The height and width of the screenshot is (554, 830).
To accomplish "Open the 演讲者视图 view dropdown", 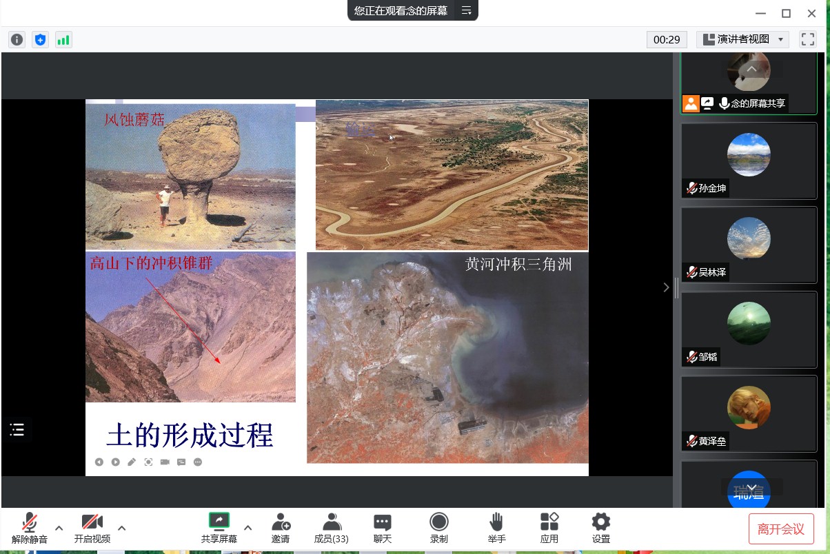I will (742, 40).
